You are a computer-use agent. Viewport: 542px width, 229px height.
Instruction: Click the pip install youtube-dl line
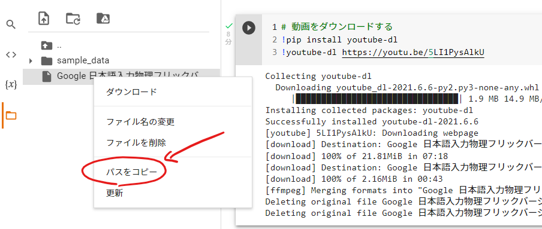click(339, 39)
